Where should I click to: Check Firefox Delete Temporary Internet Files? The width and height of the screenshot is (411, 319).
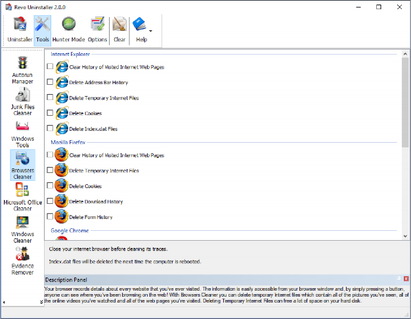tap(50, 170)
